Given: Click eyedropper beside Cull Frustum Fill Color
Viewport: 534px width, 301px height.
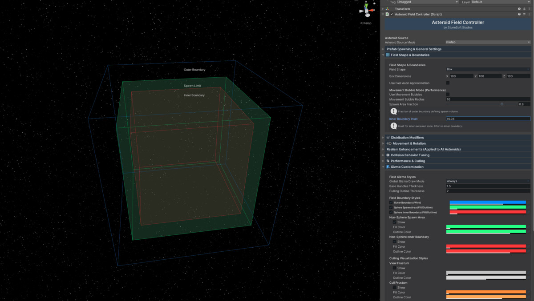Looking at the screenshot, I should click(x=528, y=293).
